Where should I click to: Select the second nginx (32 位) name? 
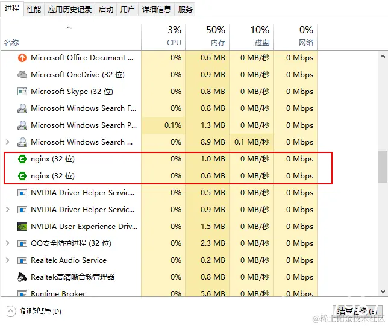52,176
